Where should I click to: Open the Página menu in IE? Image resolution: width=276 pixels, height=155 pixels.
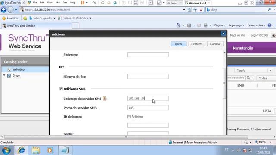(220, 25)
